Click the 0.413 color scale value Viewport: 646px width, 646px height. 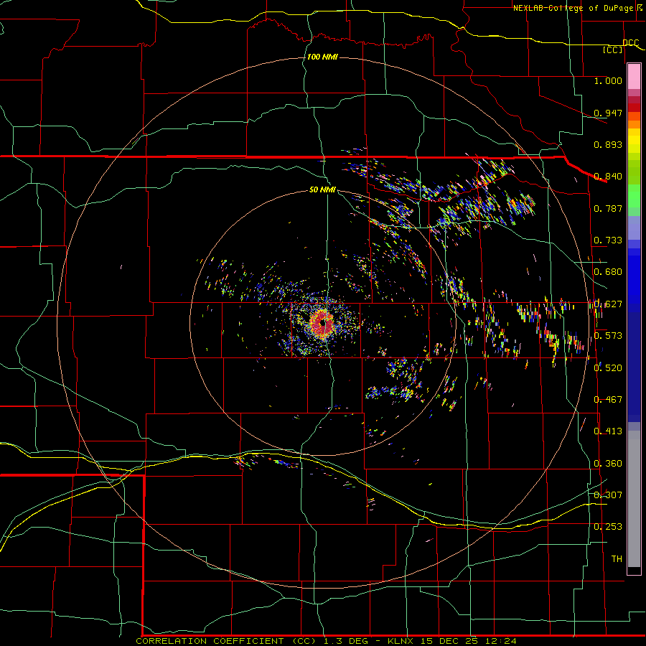point(608,431)
